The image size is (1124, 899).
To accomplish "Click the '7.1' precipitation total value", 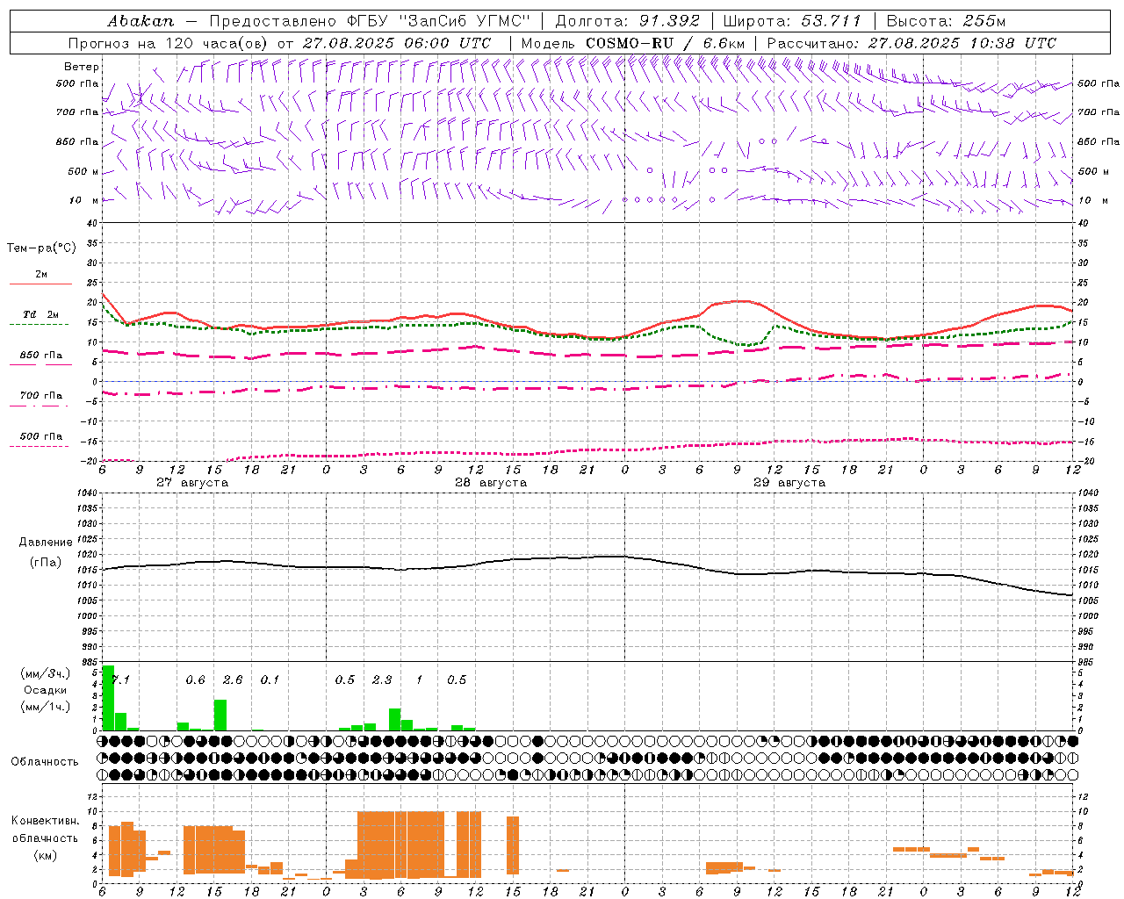I will coord(120,680).
